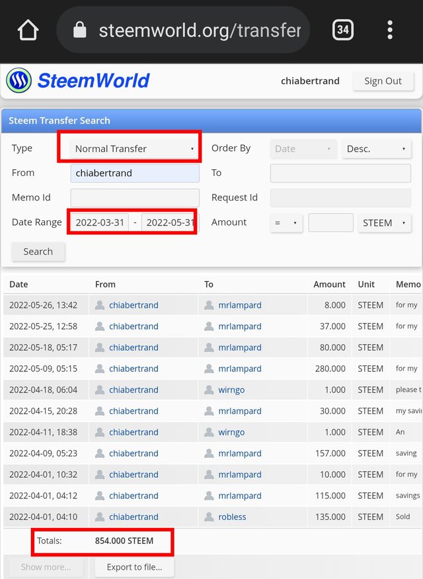Open the Order By Date dropdown

pyautogui.click(x=303, y=149)
